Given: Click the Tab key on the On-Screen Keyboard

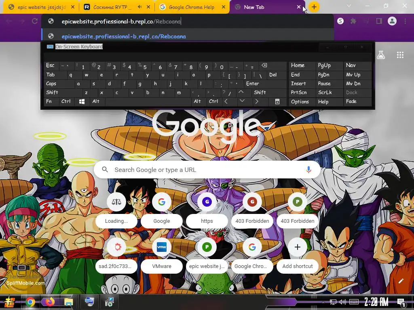Looking at the screenshot, I should pyautogui.click(x=55, y=75).
